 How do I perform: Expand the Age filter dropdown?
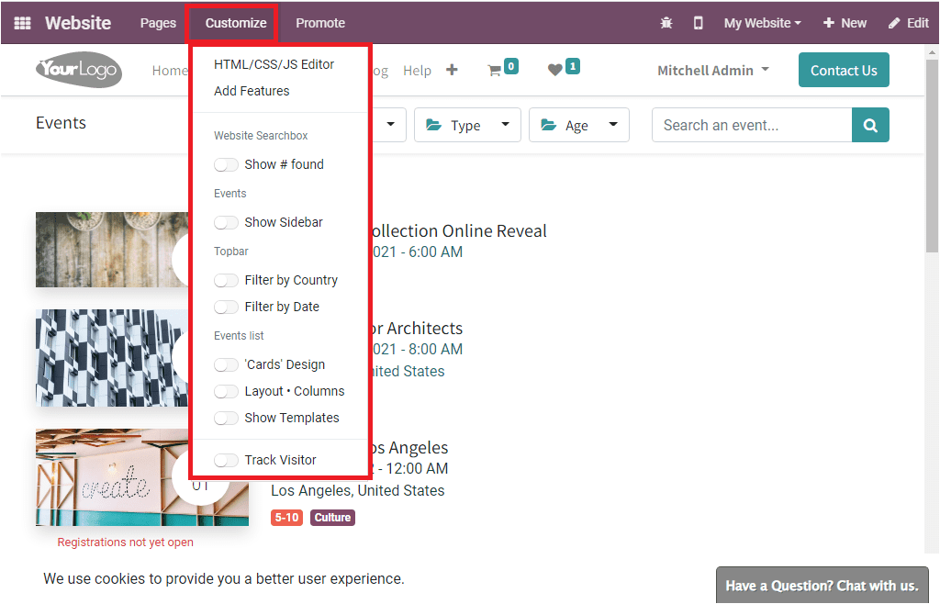tap(578, 125)
